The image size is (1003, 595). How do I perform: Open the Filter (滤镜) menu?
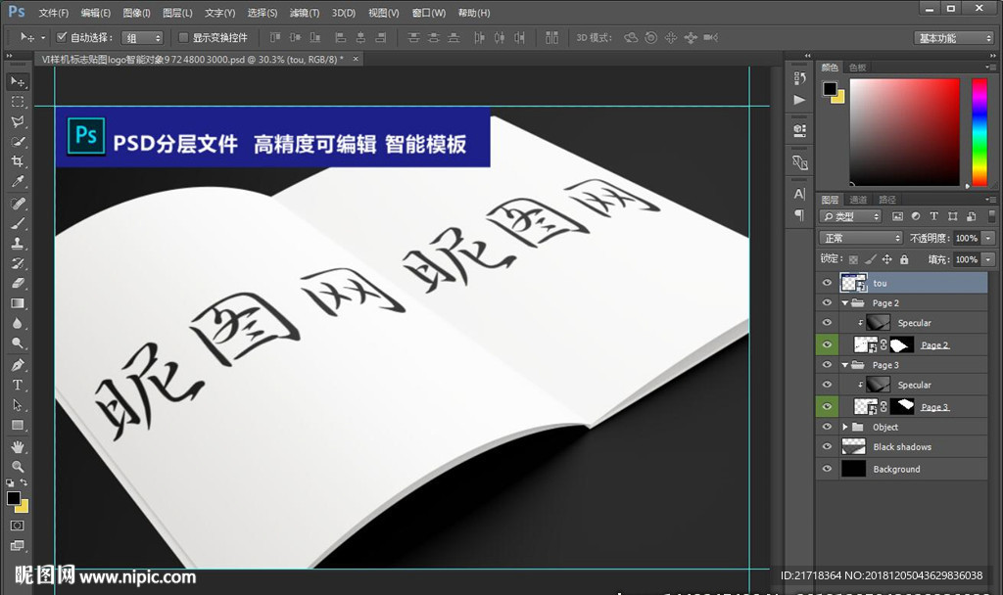click(305, 13)
